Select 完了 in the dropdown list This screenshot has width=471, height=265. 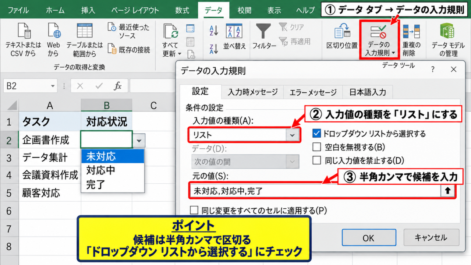pyautogui.click(x=113, y=184)
